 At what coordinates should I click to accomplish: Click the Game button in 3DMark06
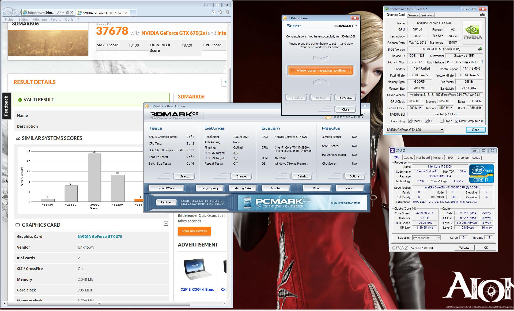pyautogui.click(x=351, y=188)
